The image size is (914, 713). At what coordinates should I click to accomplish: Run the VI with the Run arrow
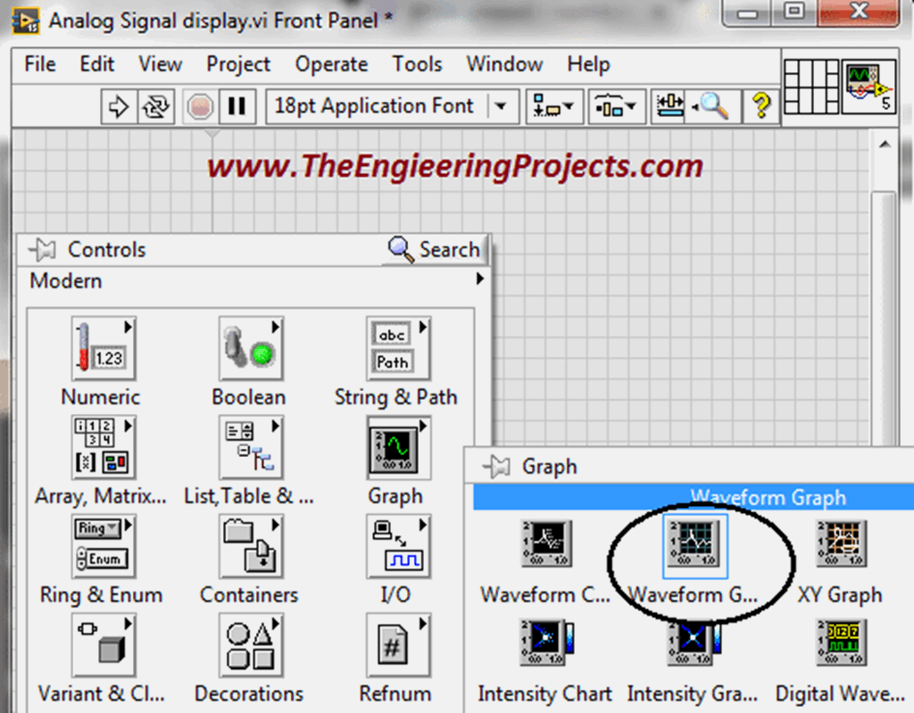[119, 105]
